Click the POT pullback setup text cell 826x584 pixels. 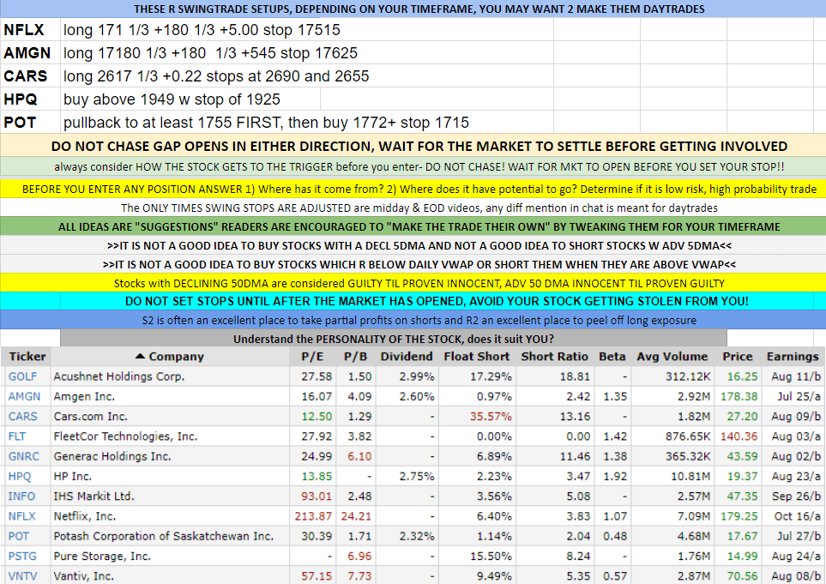tap(266, 123)
